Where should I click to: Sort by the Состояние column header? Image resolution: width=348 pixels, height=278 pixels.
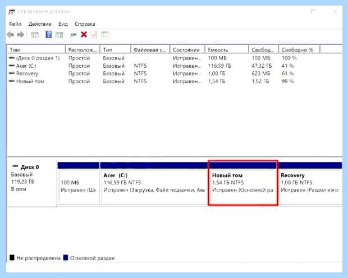(187, 50)
